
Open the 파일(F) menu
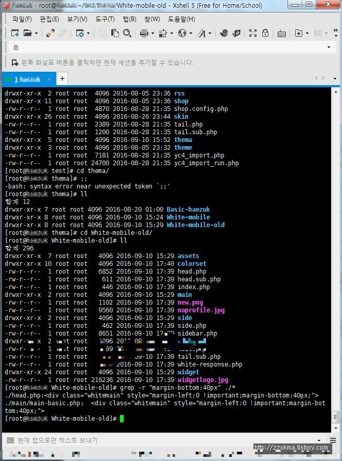click(x=22, y=19)
